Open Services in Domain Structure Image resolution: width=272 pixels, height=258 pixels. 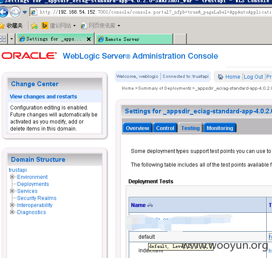(x=27, y=191)
